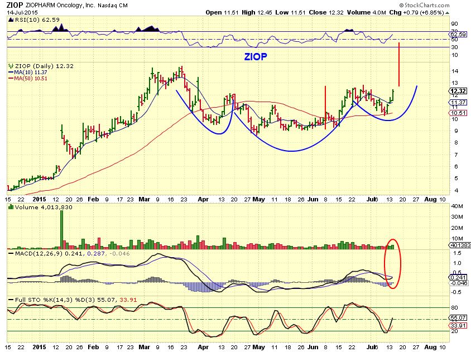Viewport: 471px width, 352px height.
Task: Click the Apr label on price chart date axis
Action: (x=203, y=199)
